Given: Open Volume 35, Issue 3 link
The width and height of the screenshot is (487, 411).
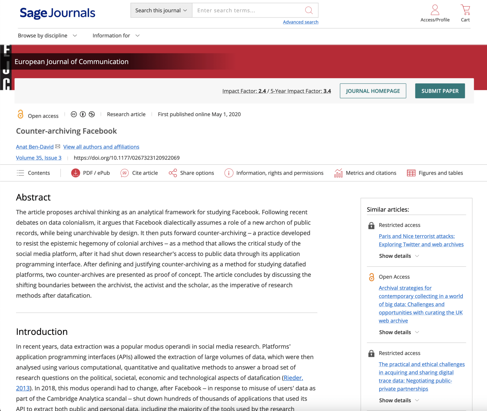Looking at the screenshot, I should 39,158.
